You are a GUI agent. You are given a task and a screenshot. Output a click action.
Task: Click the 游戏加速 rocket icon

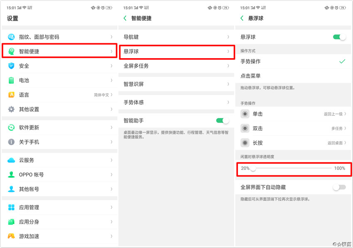(12, 236)
